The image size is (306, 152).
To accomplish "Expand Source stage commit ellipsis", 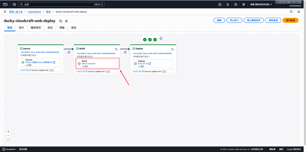I will pos(51,70).
